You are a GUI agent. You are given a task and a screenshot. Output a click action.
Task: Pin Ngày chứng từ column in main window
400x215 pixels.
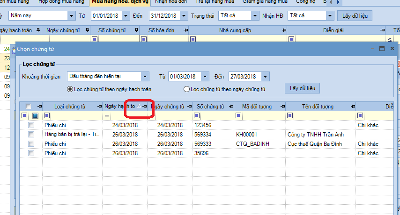(x=87, y=30)
